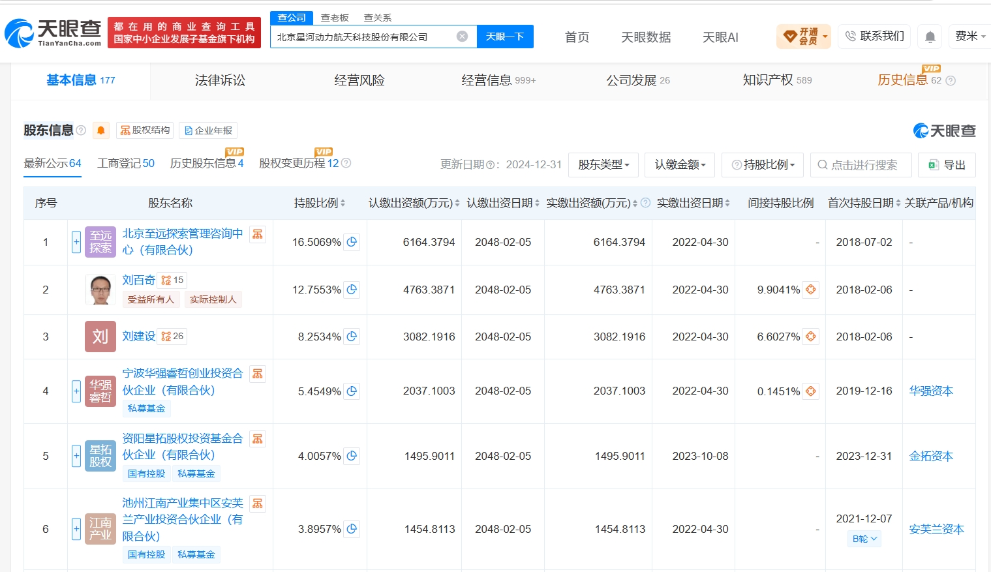991x572 pixels.
Task: Expand row 4 宁波华强睿哲 shareholder
Action: coord(76,391)
